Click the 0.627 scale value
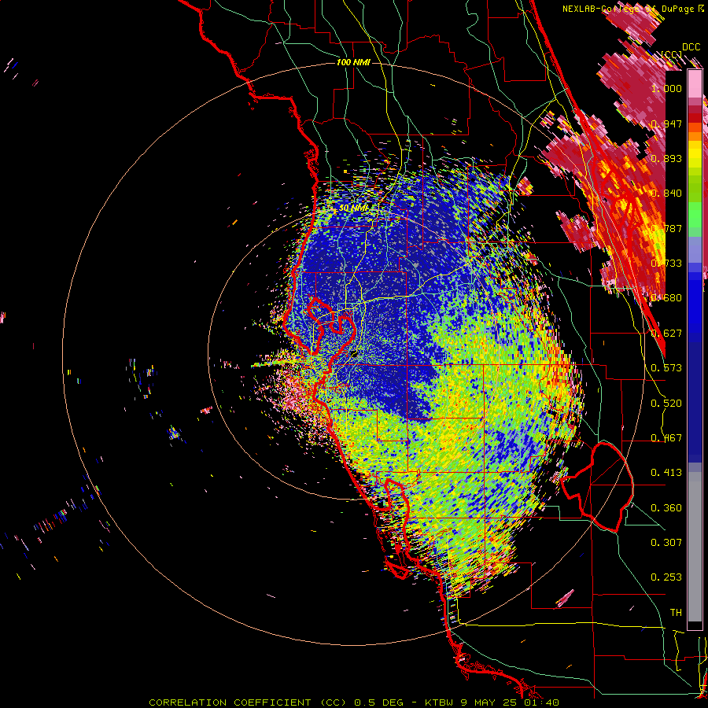708x708 pixels. (666, 333)
